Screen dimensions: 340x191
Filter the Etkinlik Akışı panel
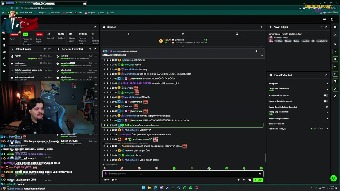[44, 49]
